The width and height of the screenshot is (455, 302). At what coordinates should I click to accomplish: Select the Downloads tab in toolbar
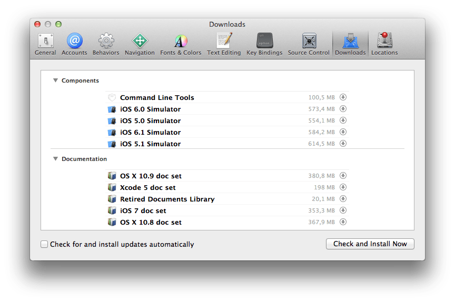pyautogui.click(x=350, y=44)
